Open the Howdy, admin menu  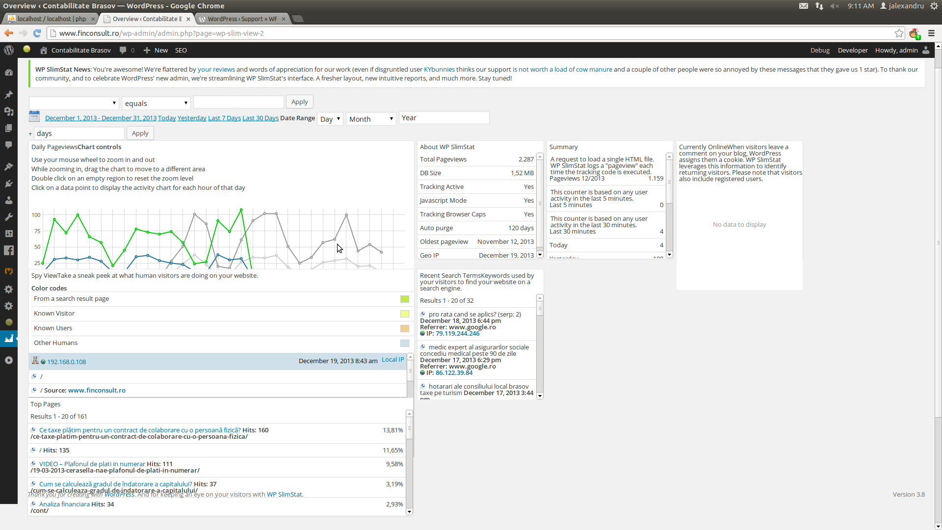pyautogui.click(x=896, y=50)
